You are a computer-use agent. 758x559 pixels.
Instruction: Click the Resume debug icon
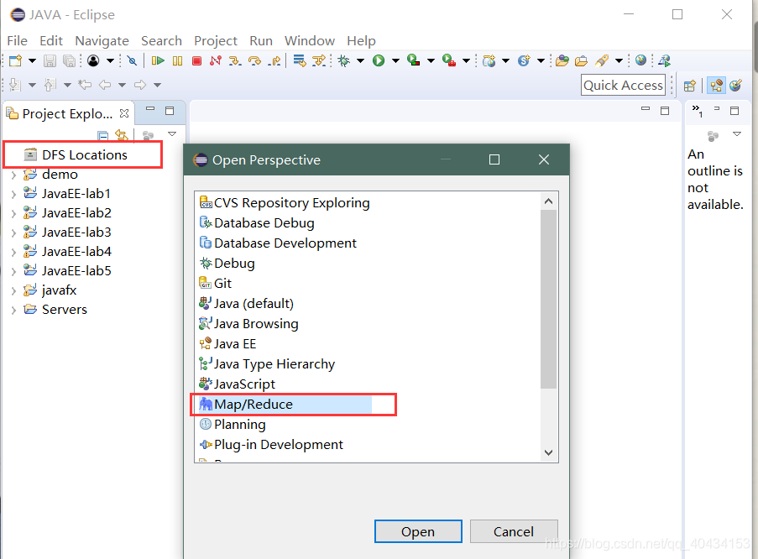click(158, 60)
